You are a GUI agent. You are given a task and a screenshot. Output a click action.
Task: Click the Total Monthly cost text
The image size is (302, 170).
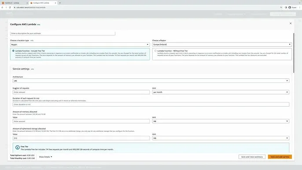[x=22, y=158]
